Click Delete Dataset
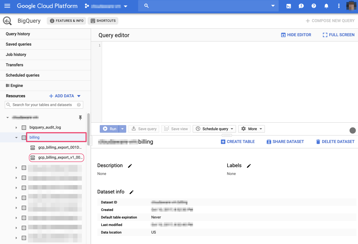Viewport: 358px width, 244px height. (335, 142)
